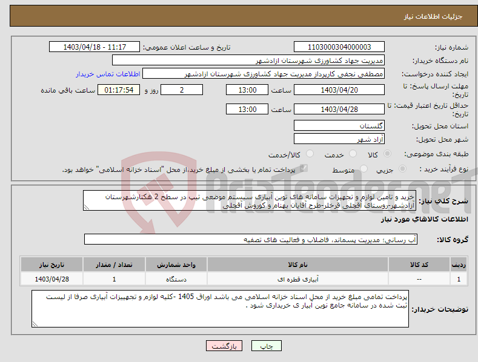The image size is (478, 362).
Task: Click the goods group field آب رسانی
Action: coord(251,240)
